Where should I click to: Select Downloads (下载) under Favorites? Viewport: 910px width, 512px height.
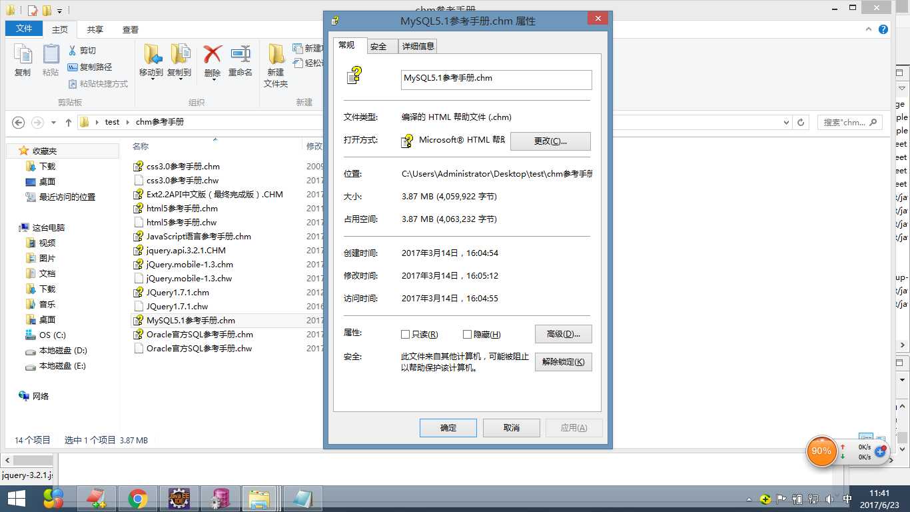click(x=47, y=166)
